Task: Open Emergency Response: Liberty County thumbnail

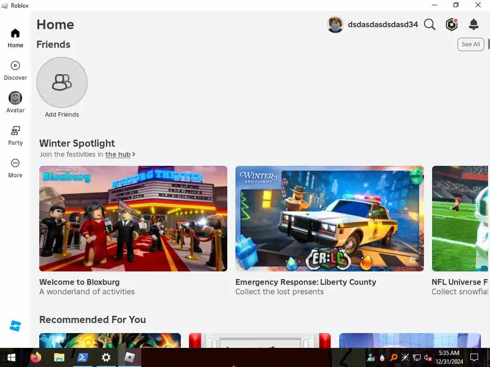Action: pyautogui.click(x=330, y=218)
